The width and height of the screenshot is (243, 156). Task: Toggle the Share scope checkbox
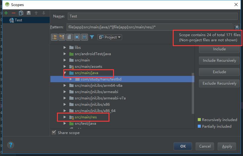54,133
